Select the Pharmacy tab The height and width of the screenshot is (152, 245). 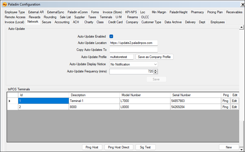click(197, 12)
